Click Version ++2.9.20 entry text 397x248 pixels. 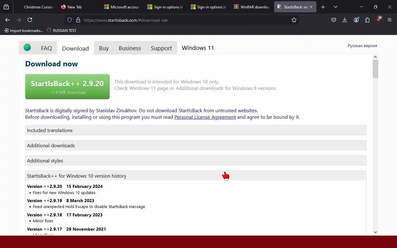pyautogui.click(x=65, y=186)
